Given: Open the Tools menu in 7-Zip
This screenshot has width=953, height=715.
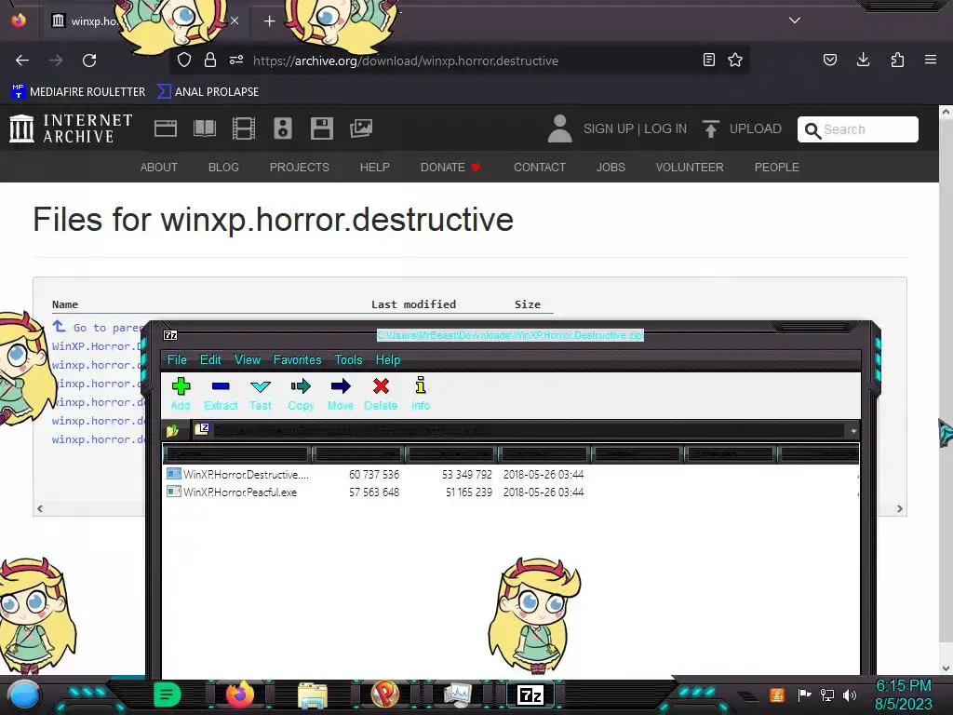Looking at the screenshot, I should (348, 360).
